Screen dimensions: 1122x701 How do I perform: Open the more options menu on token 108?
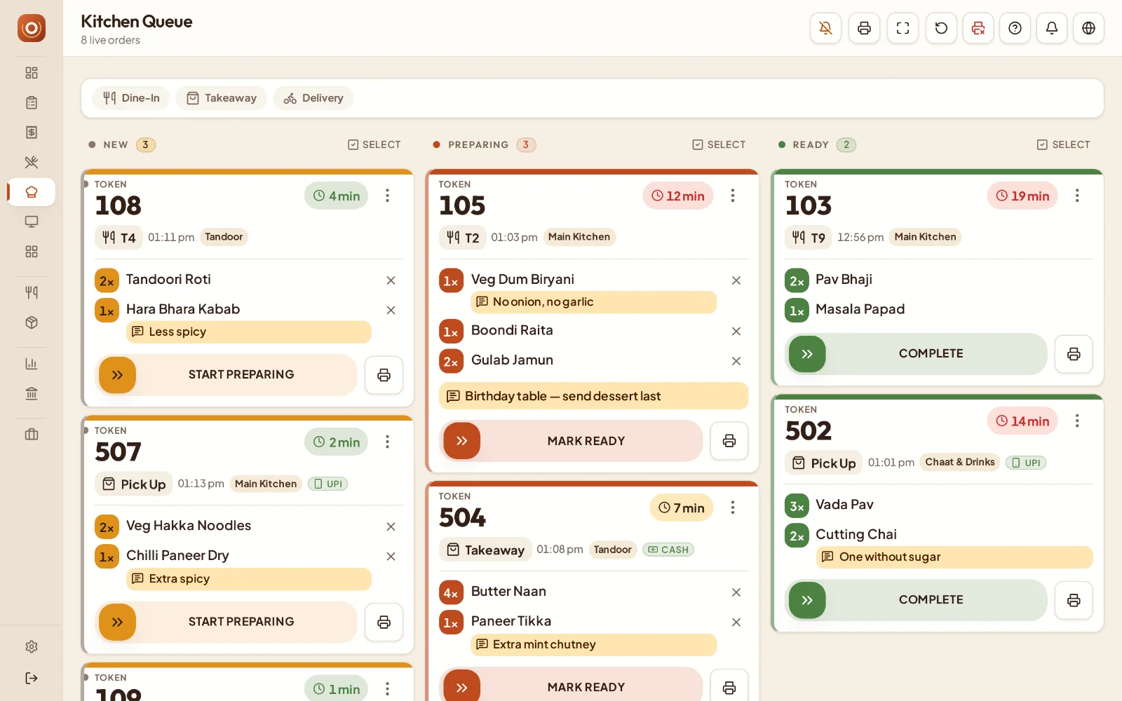[387, 196]
